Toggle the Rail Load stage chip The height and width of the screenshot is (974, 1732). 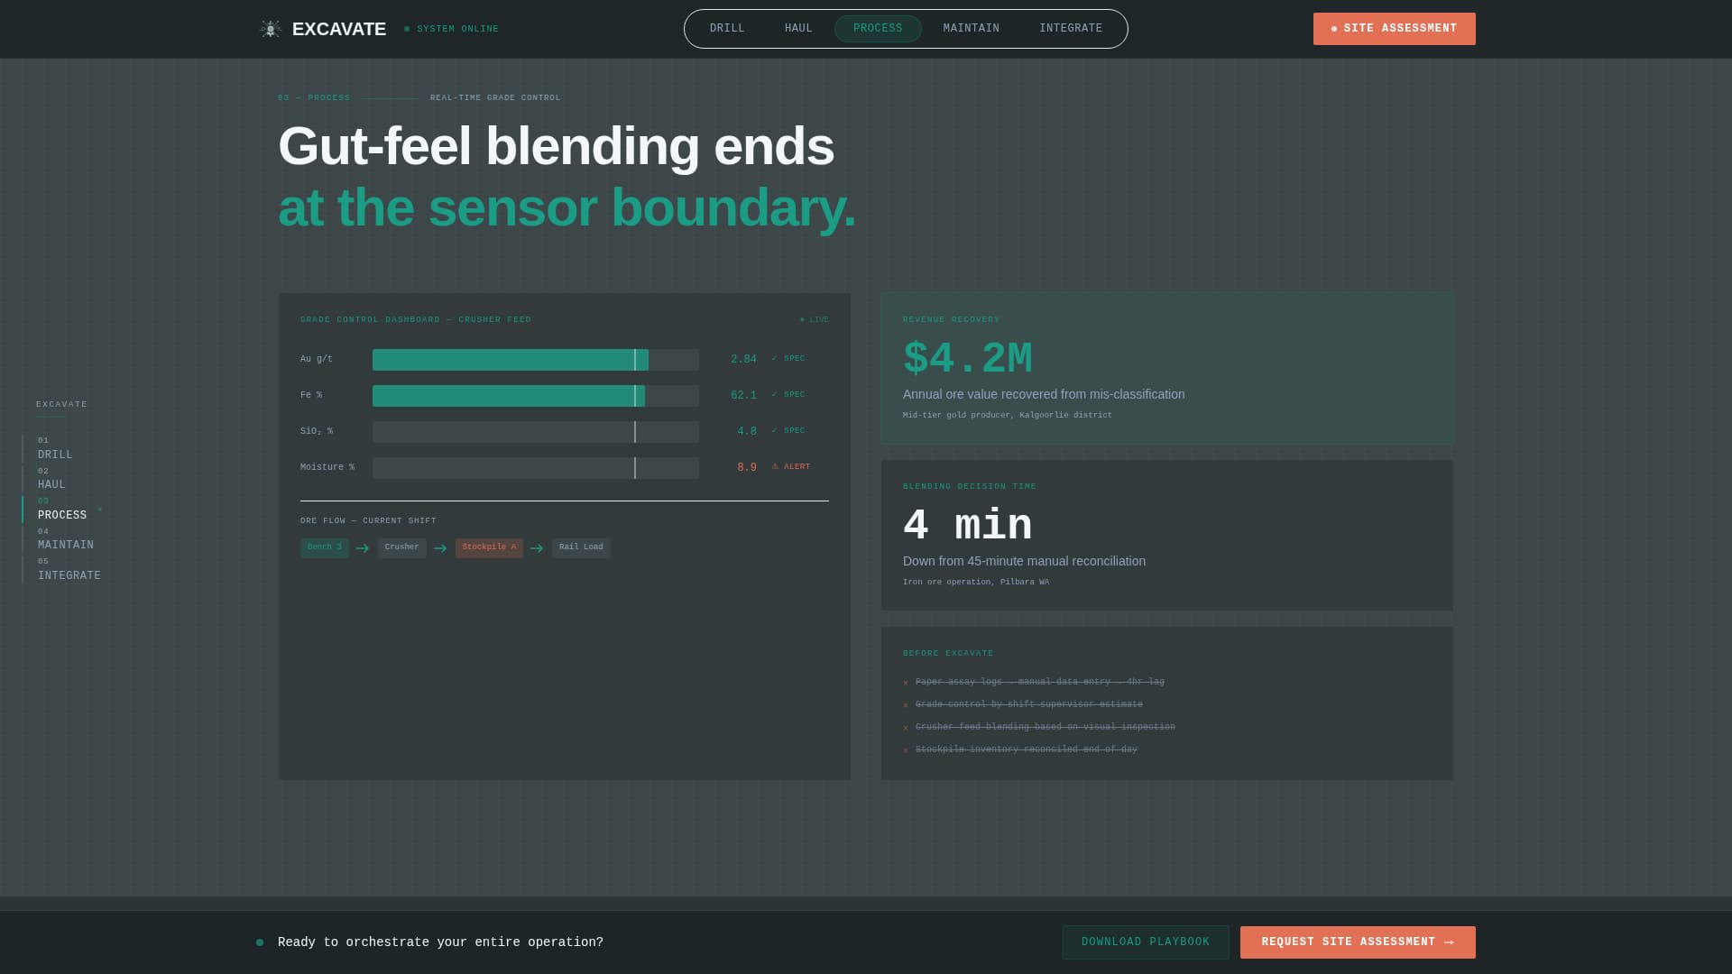[x=580, y=547]
